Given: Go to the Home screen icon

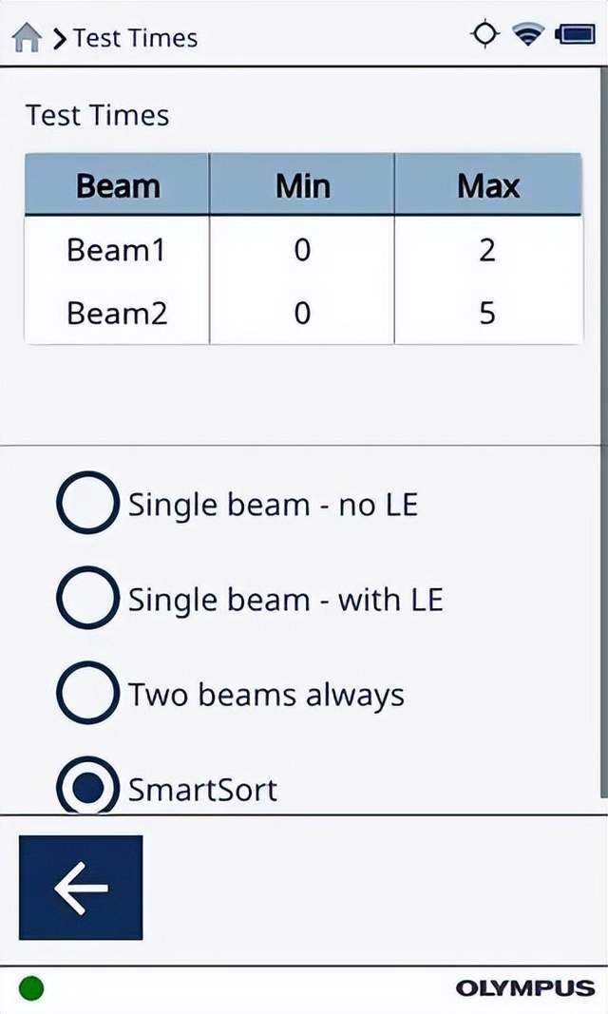Looking at the screenshot, I should [28, 38].
